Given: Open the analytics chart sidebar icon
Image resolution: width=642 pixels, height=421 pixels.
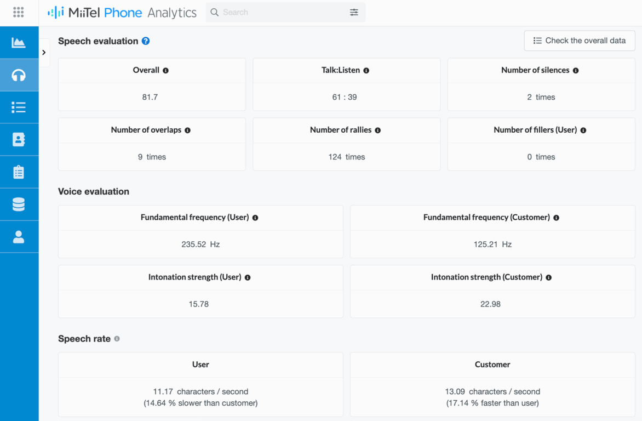Looking at the screenshot, I should (19, 42).
